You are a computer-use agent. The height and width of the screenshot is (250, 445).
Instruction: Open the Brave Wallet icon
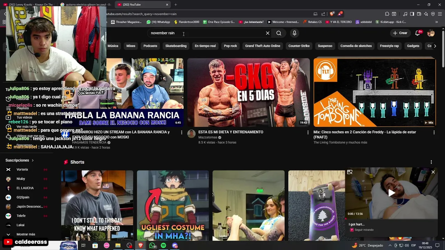(x=419, y=14)
